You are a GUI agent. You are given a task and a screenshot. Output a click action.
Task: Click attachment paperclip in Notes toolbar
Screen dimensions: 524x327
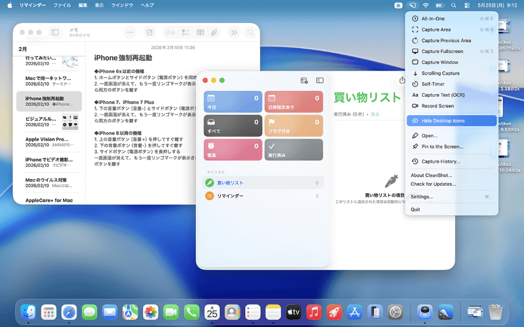[x=214, y=32]
